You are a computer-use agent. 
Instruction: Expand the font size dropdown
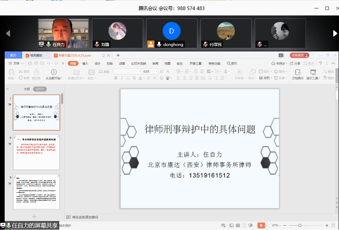[x=156, y=72]
